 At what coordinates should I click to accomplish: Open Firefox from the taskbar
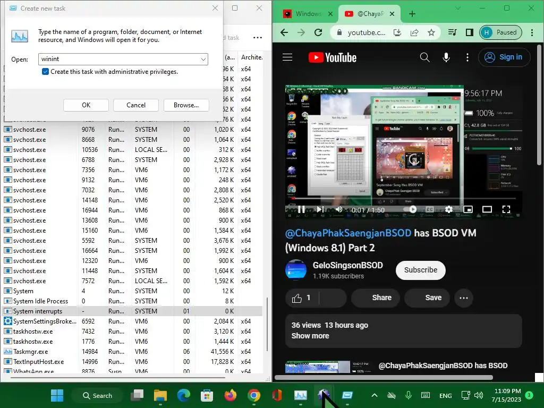(230, 395)
